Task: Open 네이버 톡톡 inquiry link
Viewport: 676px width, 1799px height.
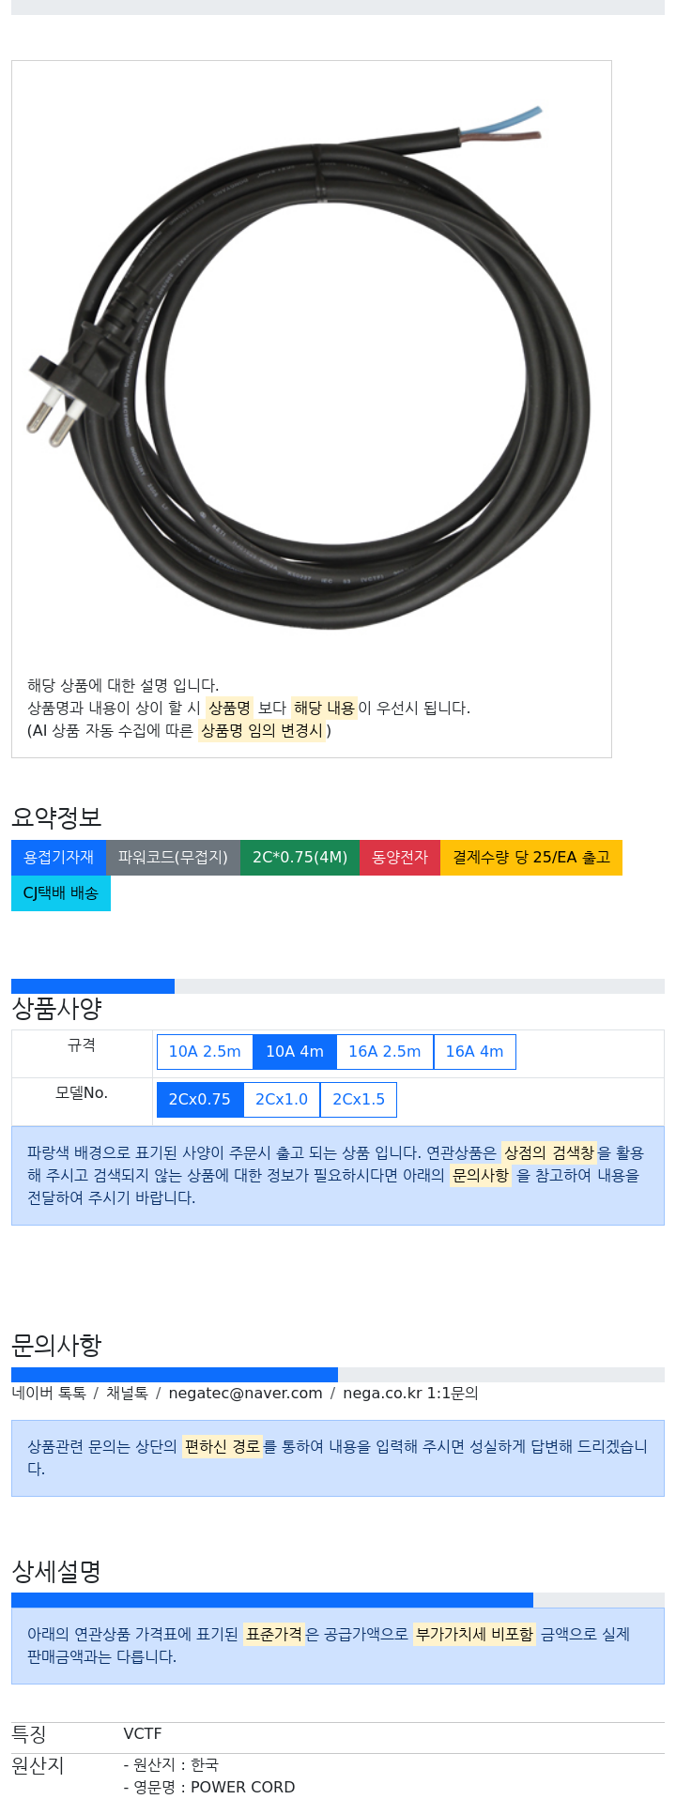Action: click(x=49, y=1394)
